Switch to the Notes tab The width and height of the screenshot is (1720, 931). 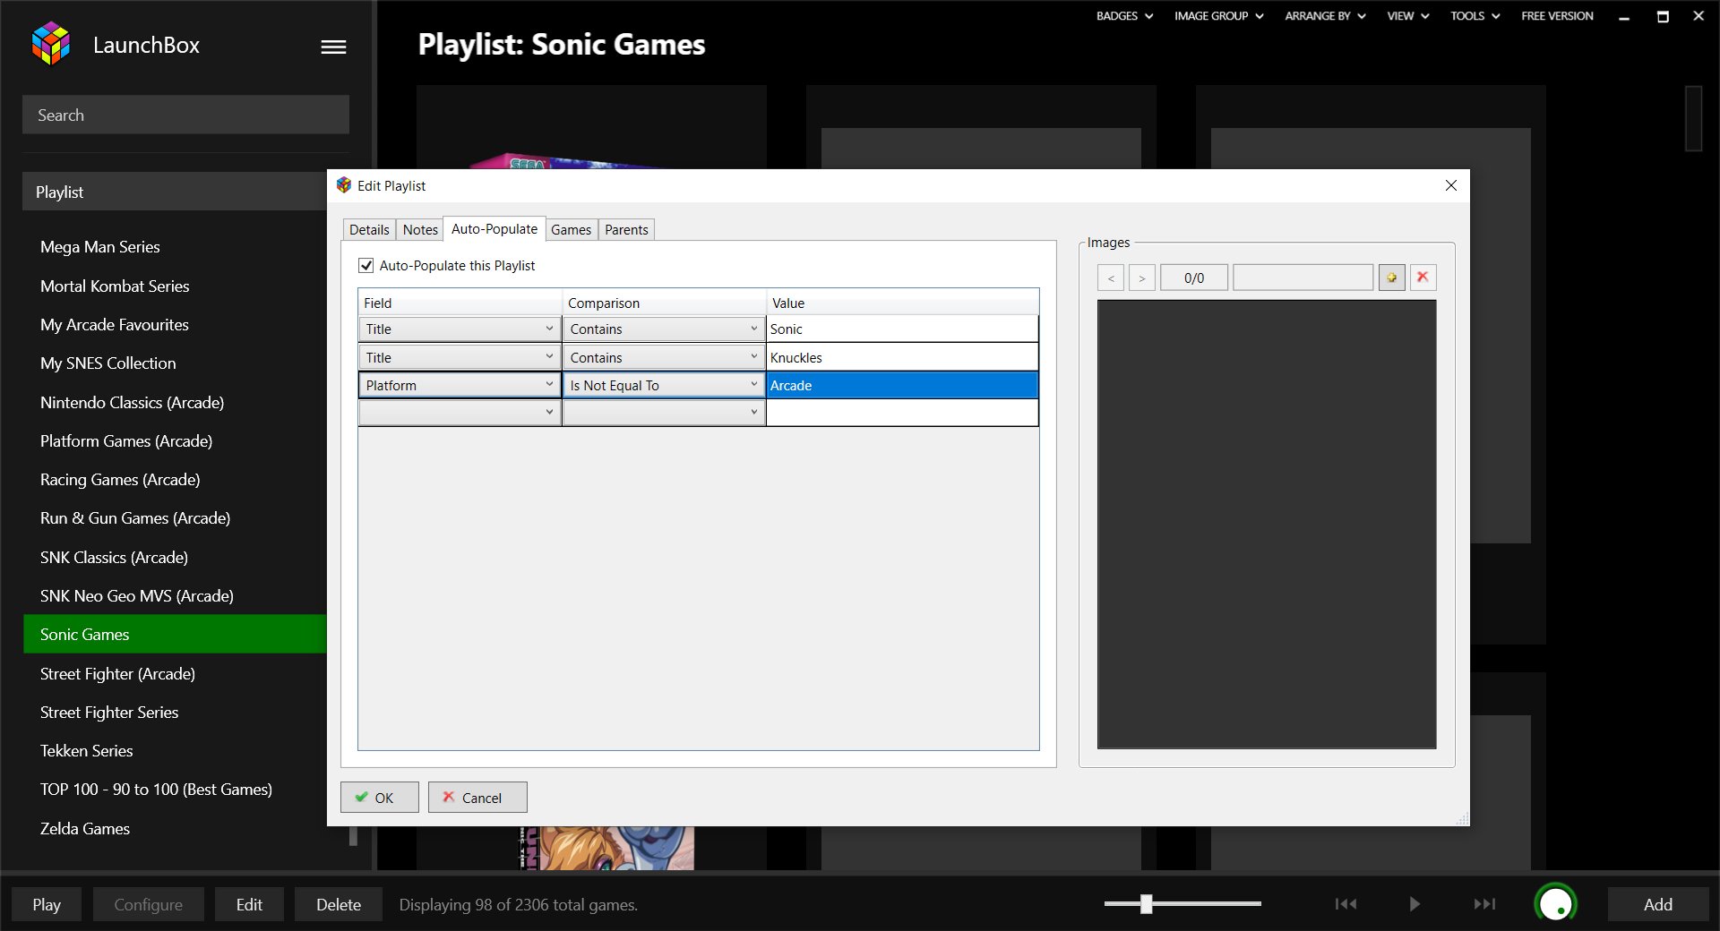[x=420, y=230]
